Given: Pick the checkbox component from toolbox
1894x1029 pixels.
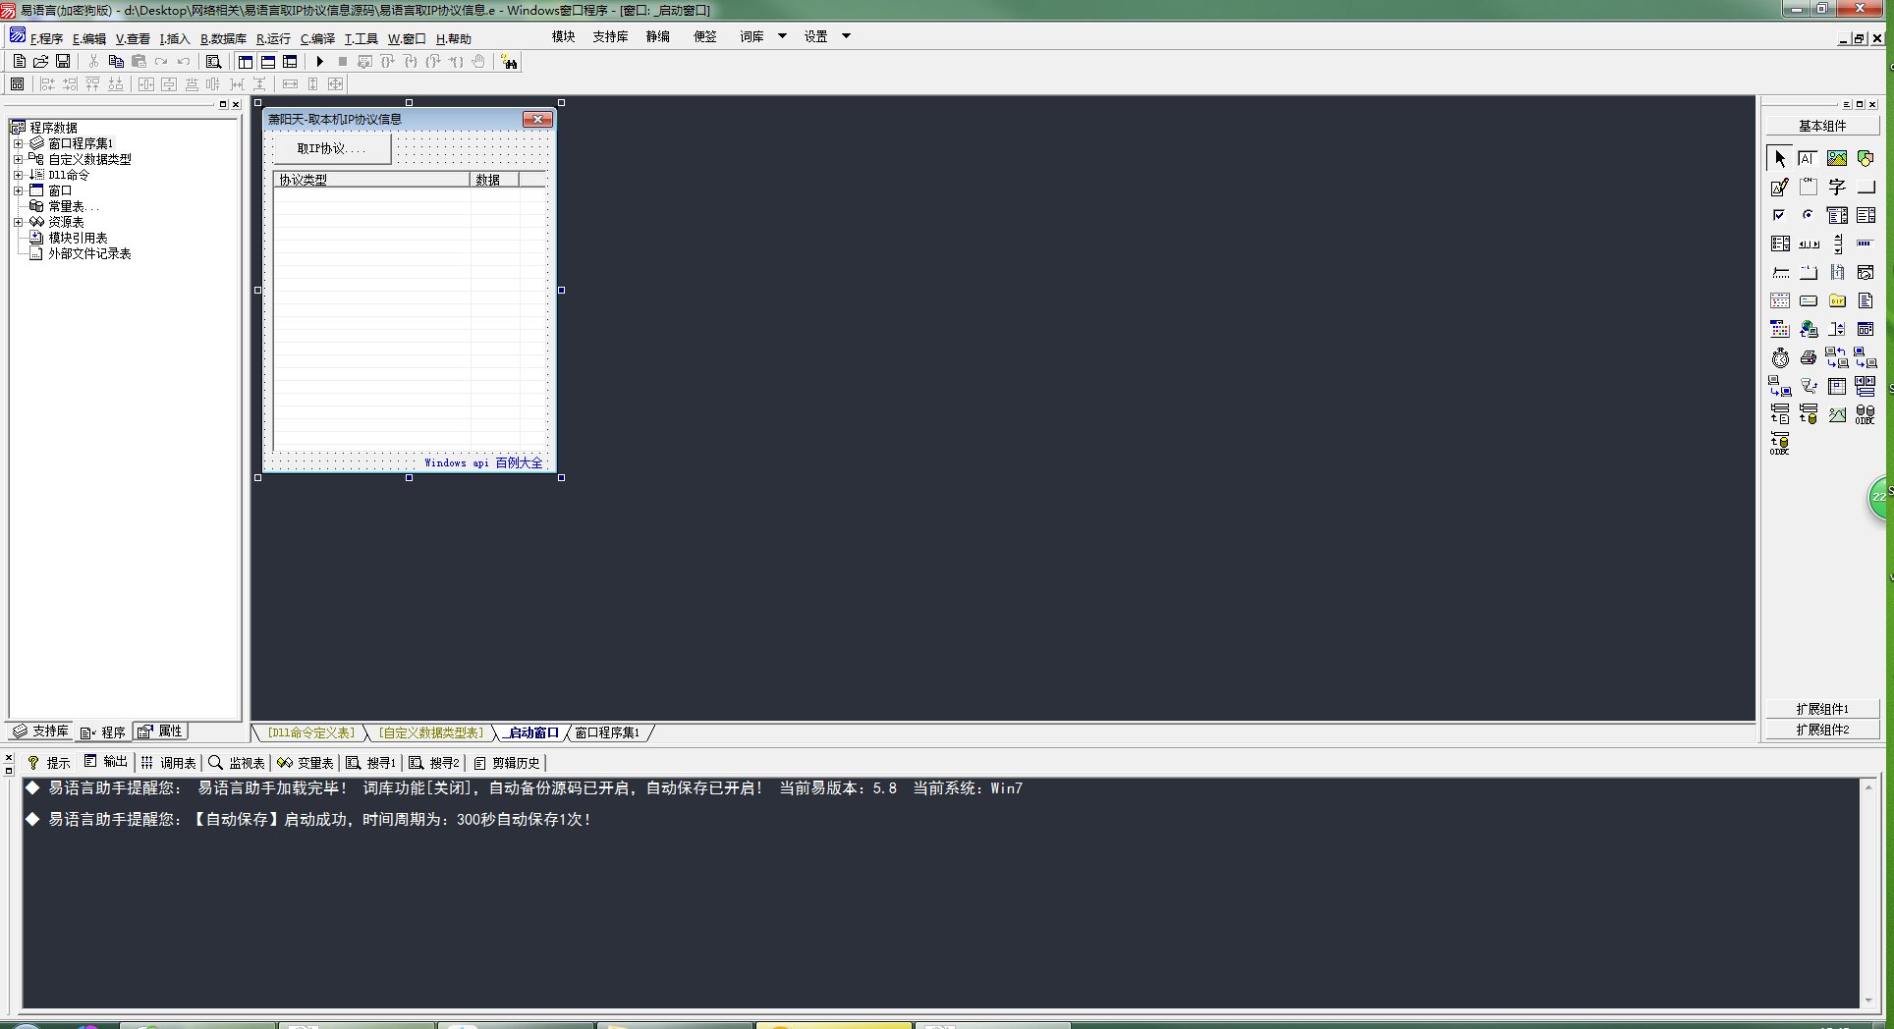Looking at the screenshot, I should [1779, 215].
